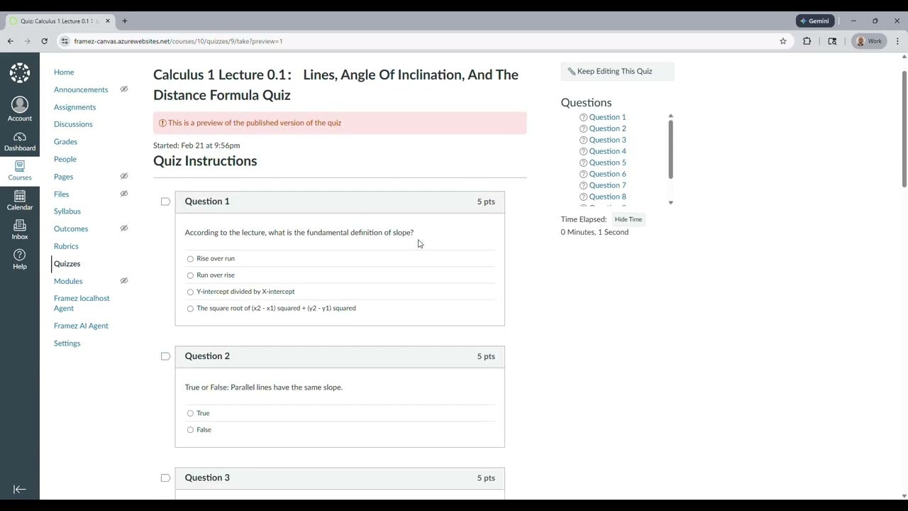Viewport: 908px width, 511px height.
Task: Open the Courses icon in global nav
Action: click(x=20, y=170)
